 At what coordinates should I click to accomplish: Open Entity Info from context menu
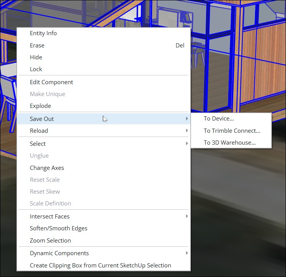[x=43, y=33]
